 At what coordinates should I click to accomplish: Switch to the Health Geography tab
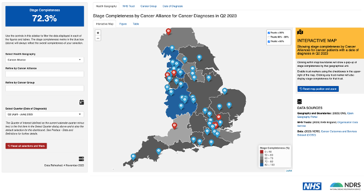point(106,6)
